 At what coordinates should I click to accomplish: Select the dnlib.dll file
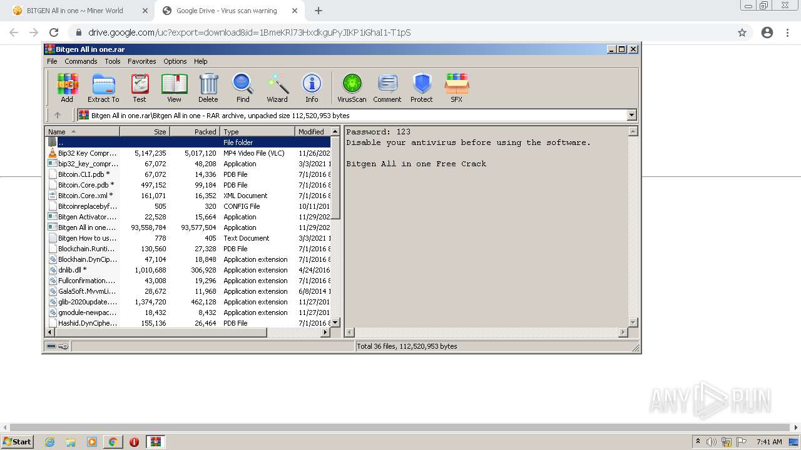point(188,270)
